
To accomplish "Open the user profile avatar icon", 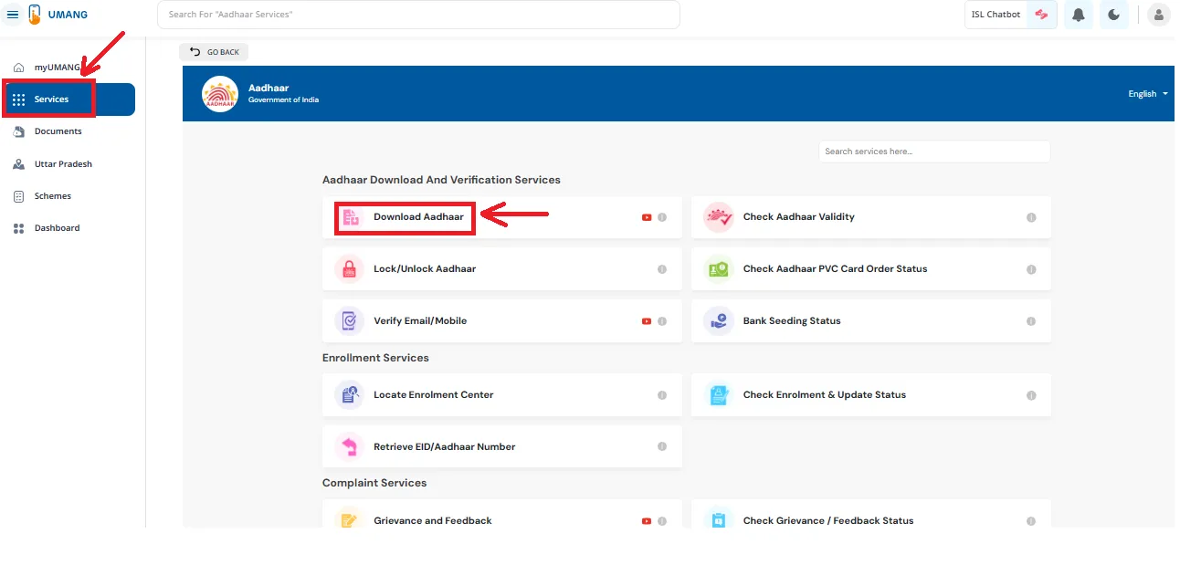I will (1158, 15).
